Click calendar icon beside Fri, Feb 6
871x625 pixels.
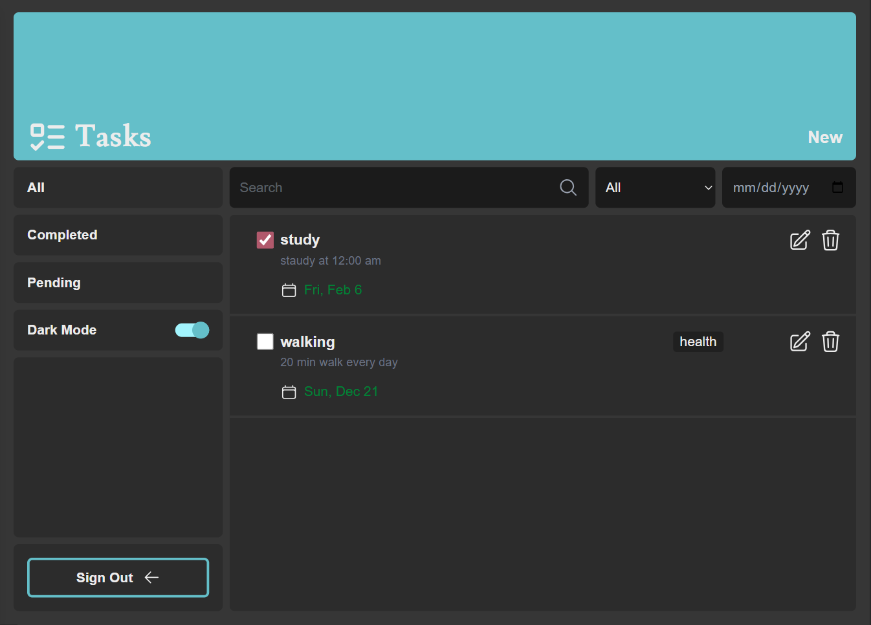tap(289, 291)
